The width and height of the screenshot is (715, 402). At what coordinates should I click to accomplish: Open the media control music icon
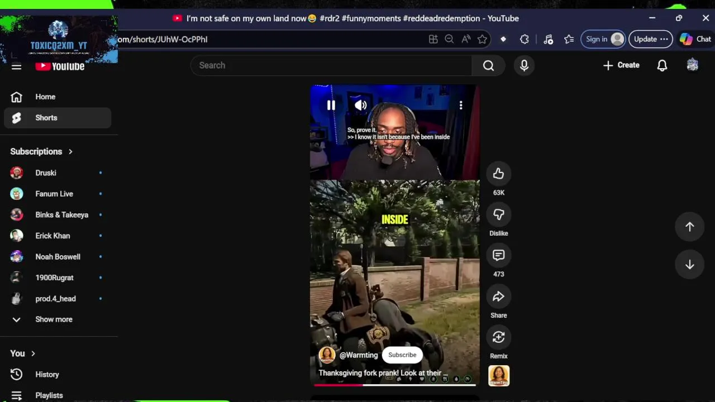point(548,39)
